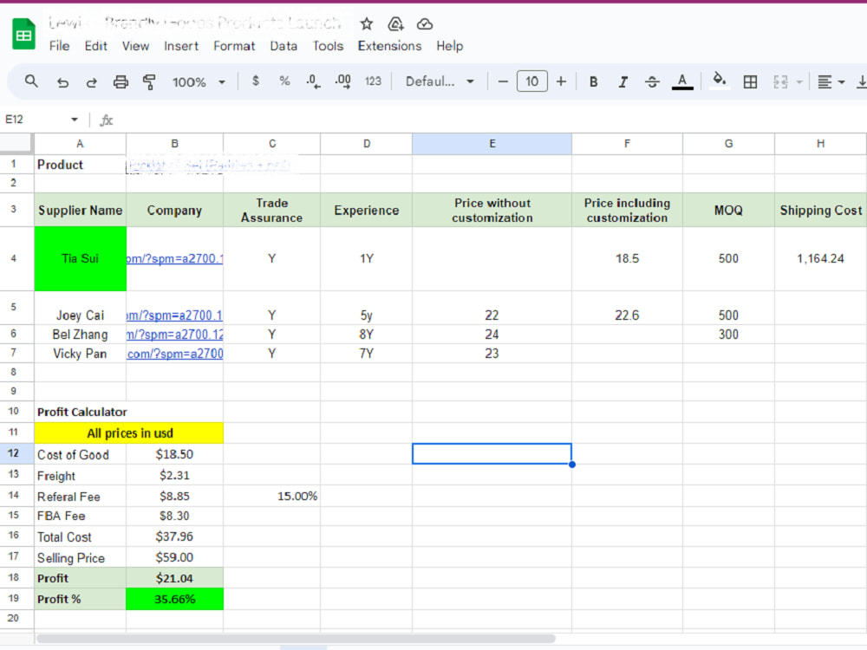Open Joey Cai company link
The width and height of the screenshot is (867, 650).
pyautogui.click(x=175, y=315)
